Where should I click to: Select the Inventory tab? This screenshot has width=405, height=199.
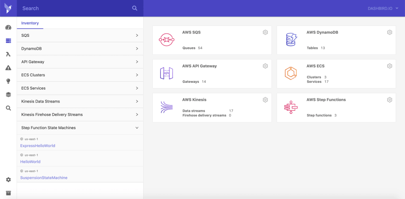[x=30, y=23]
